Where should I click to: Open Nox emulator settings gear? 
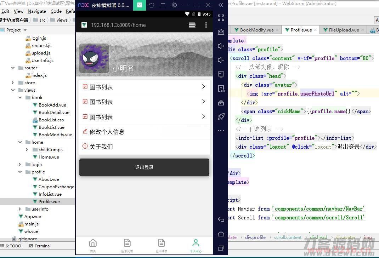click(174, 5)
